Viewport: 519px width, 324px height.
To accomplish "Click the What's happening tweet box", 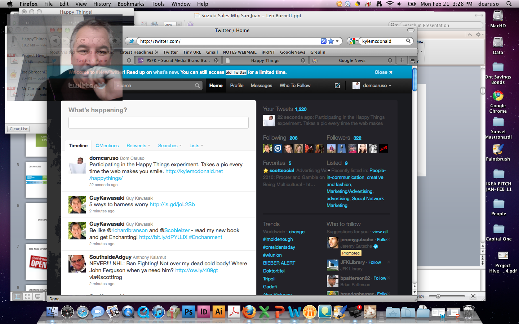I will coord(159,122).
